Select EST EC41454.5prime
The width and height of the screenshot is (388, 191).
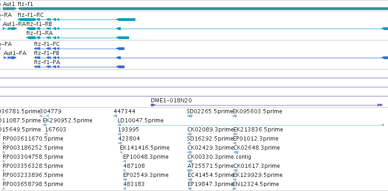(211, 175)
